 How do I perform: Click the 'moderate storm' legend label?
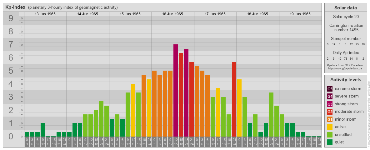349,111
